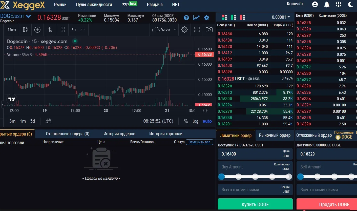Click the sell price field 0.16329
The height and width of the screenshot is (211, 357).
pyautogui.click(x=327, y=154)
